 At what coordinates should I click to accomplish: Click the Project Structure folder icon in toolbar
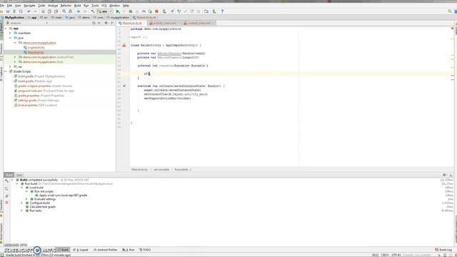[206, 11]
